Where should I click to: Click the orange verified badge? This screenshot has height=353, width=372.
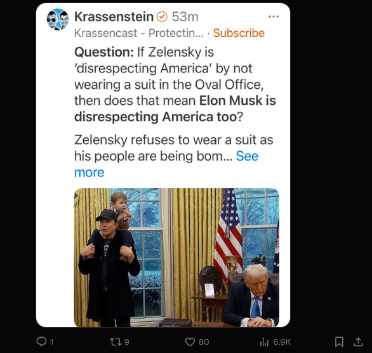tap(163, 17)
